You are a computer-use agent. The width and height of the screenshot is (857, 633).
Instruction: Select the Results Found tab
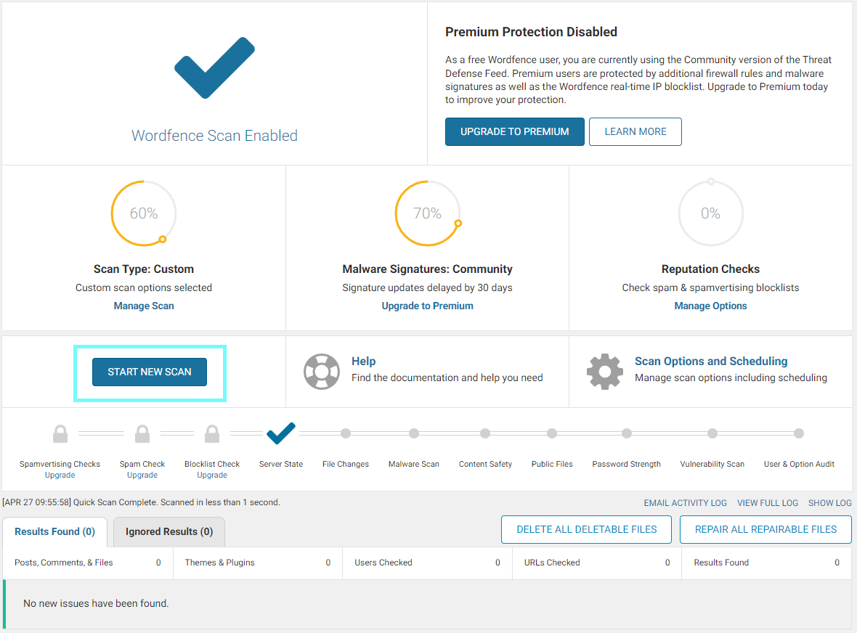(x=54, y=531)
